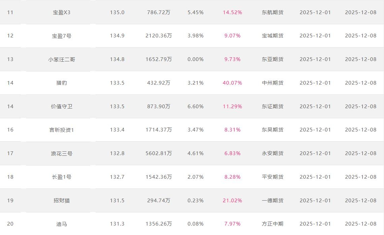Select the 方正中期 company name
Viewport: 384px width, 235px height.
pos(273,224)
